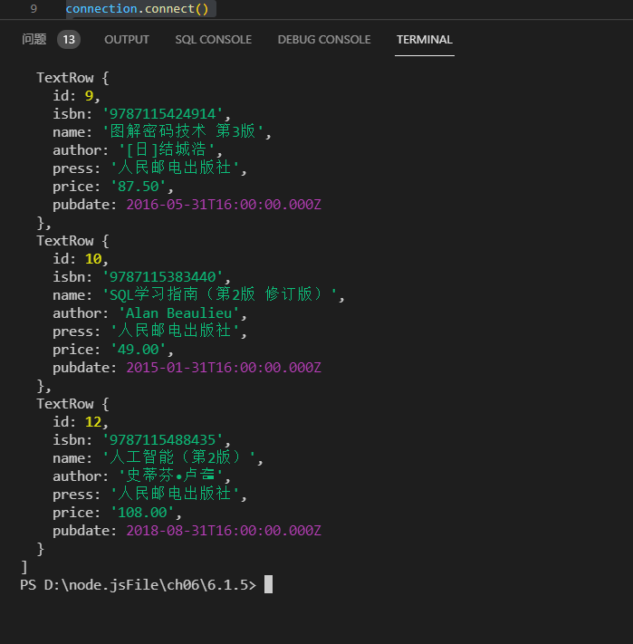Click line number 9 in the editor gutter

click(x=34, y=9)
